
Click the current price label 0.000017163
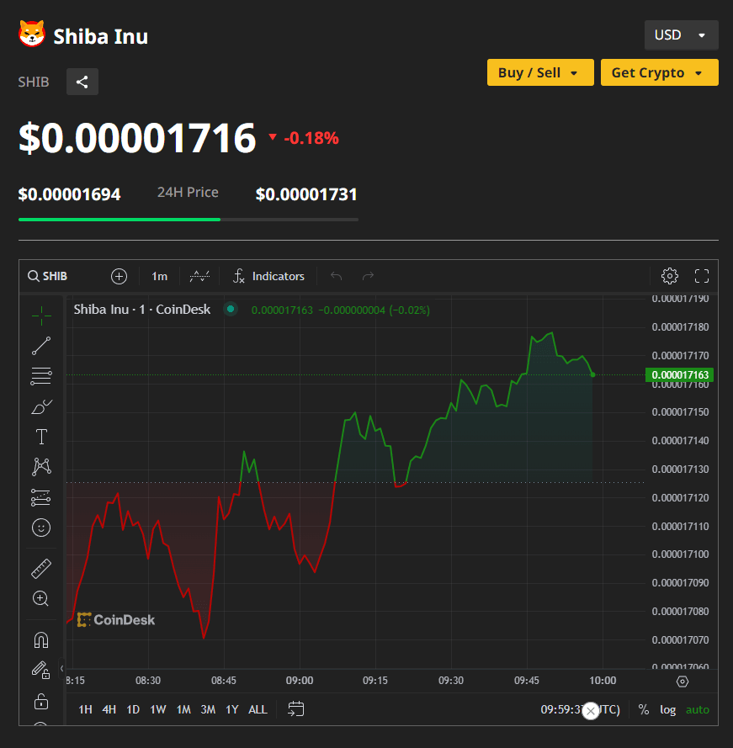click(x=679, y=375)
